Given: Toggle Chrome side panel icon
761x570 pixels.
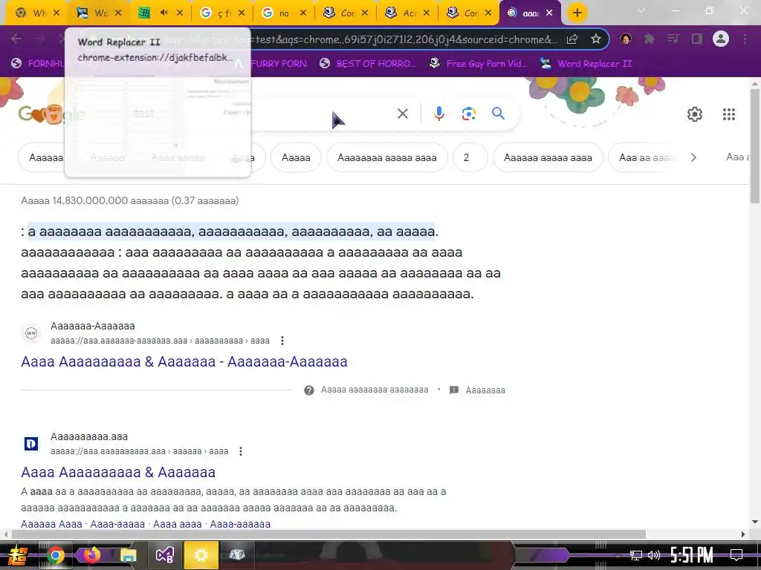Looking at the screenshot, I should (697, 39).
